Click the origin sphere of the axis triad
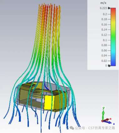This screenshot has width=119, height=133. pos(102,121)
